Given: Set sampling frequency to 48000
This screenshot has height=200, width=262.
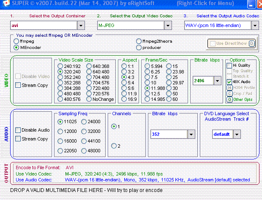Looking at the screenshot, I should click(x=84, y=151).
